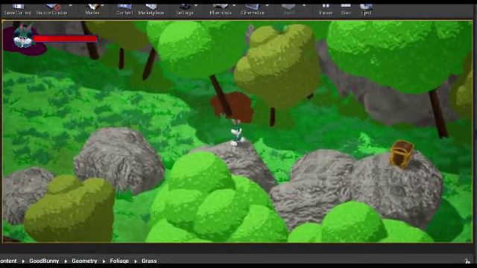Pause the running game simulation
This screenshot has height=268, width=477.
pyautogui.click(x=326, y=10)
